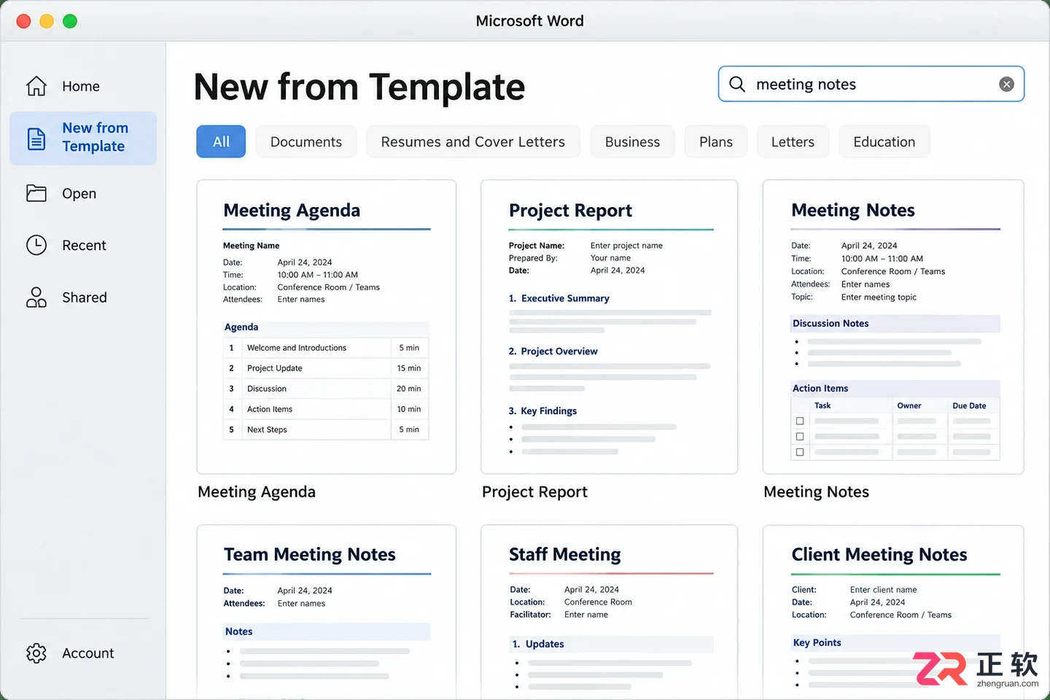The image size is (1050, 700).
Task: Show templates in the Plans category
Action: tap(716, 141)
